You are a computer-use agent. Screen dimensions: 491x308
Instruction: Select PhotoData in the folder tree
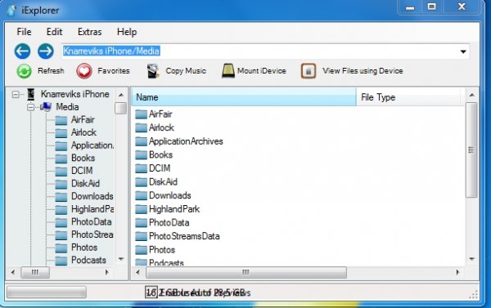pos(91,222)
